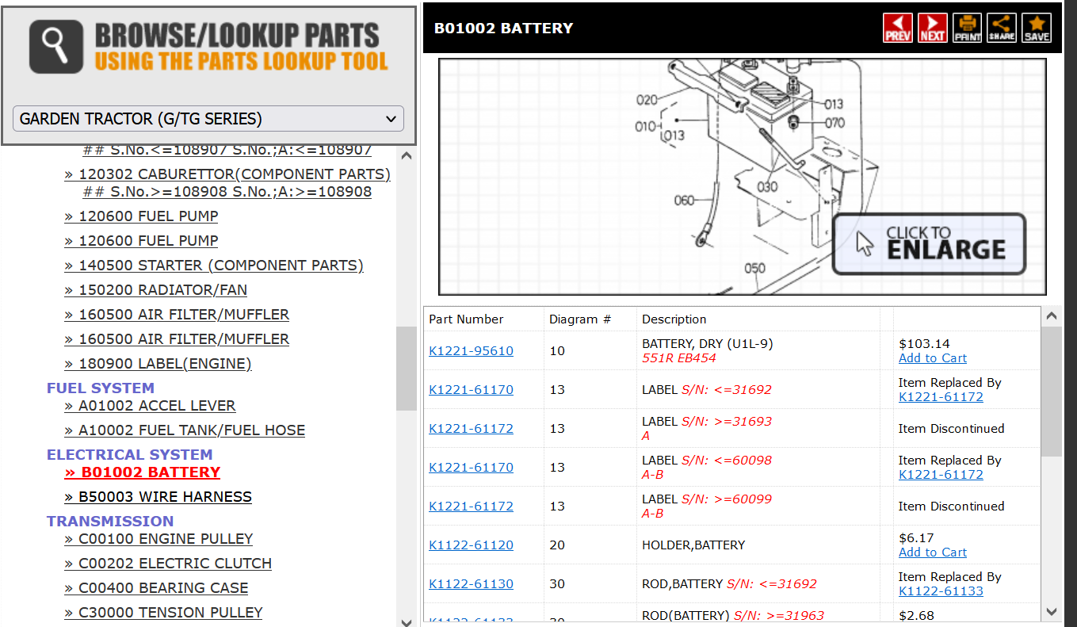Open C30000 TENSION PULLEY

tap(163, 613)
